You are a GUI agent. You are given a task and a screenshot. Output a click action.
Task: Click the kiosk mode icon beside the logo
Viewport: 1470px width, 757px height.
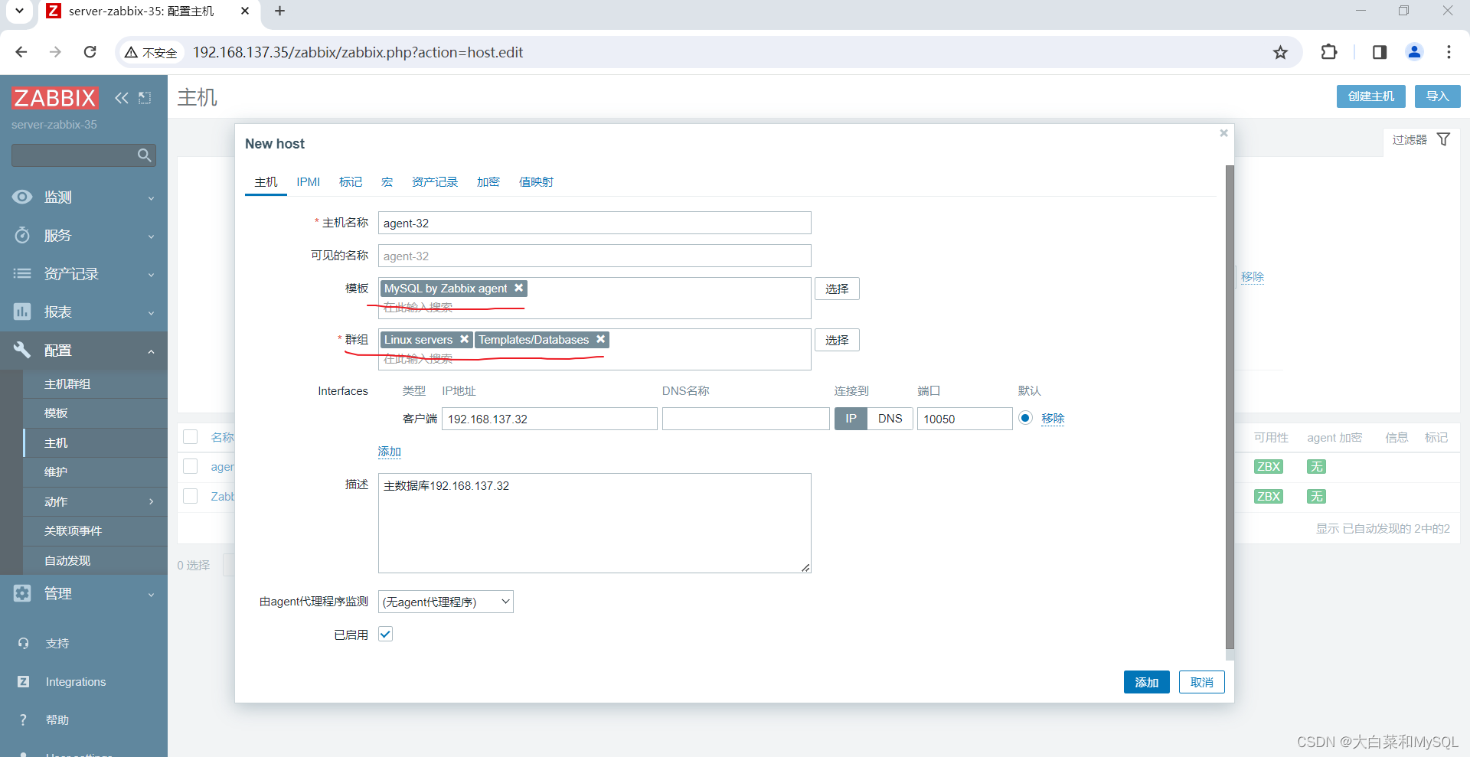145,98
